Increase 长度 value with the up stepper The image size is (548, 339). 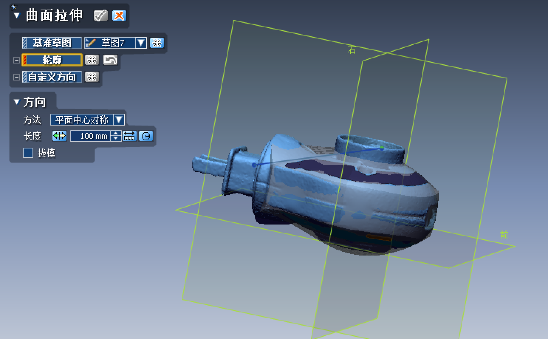[x=116, y=133]
